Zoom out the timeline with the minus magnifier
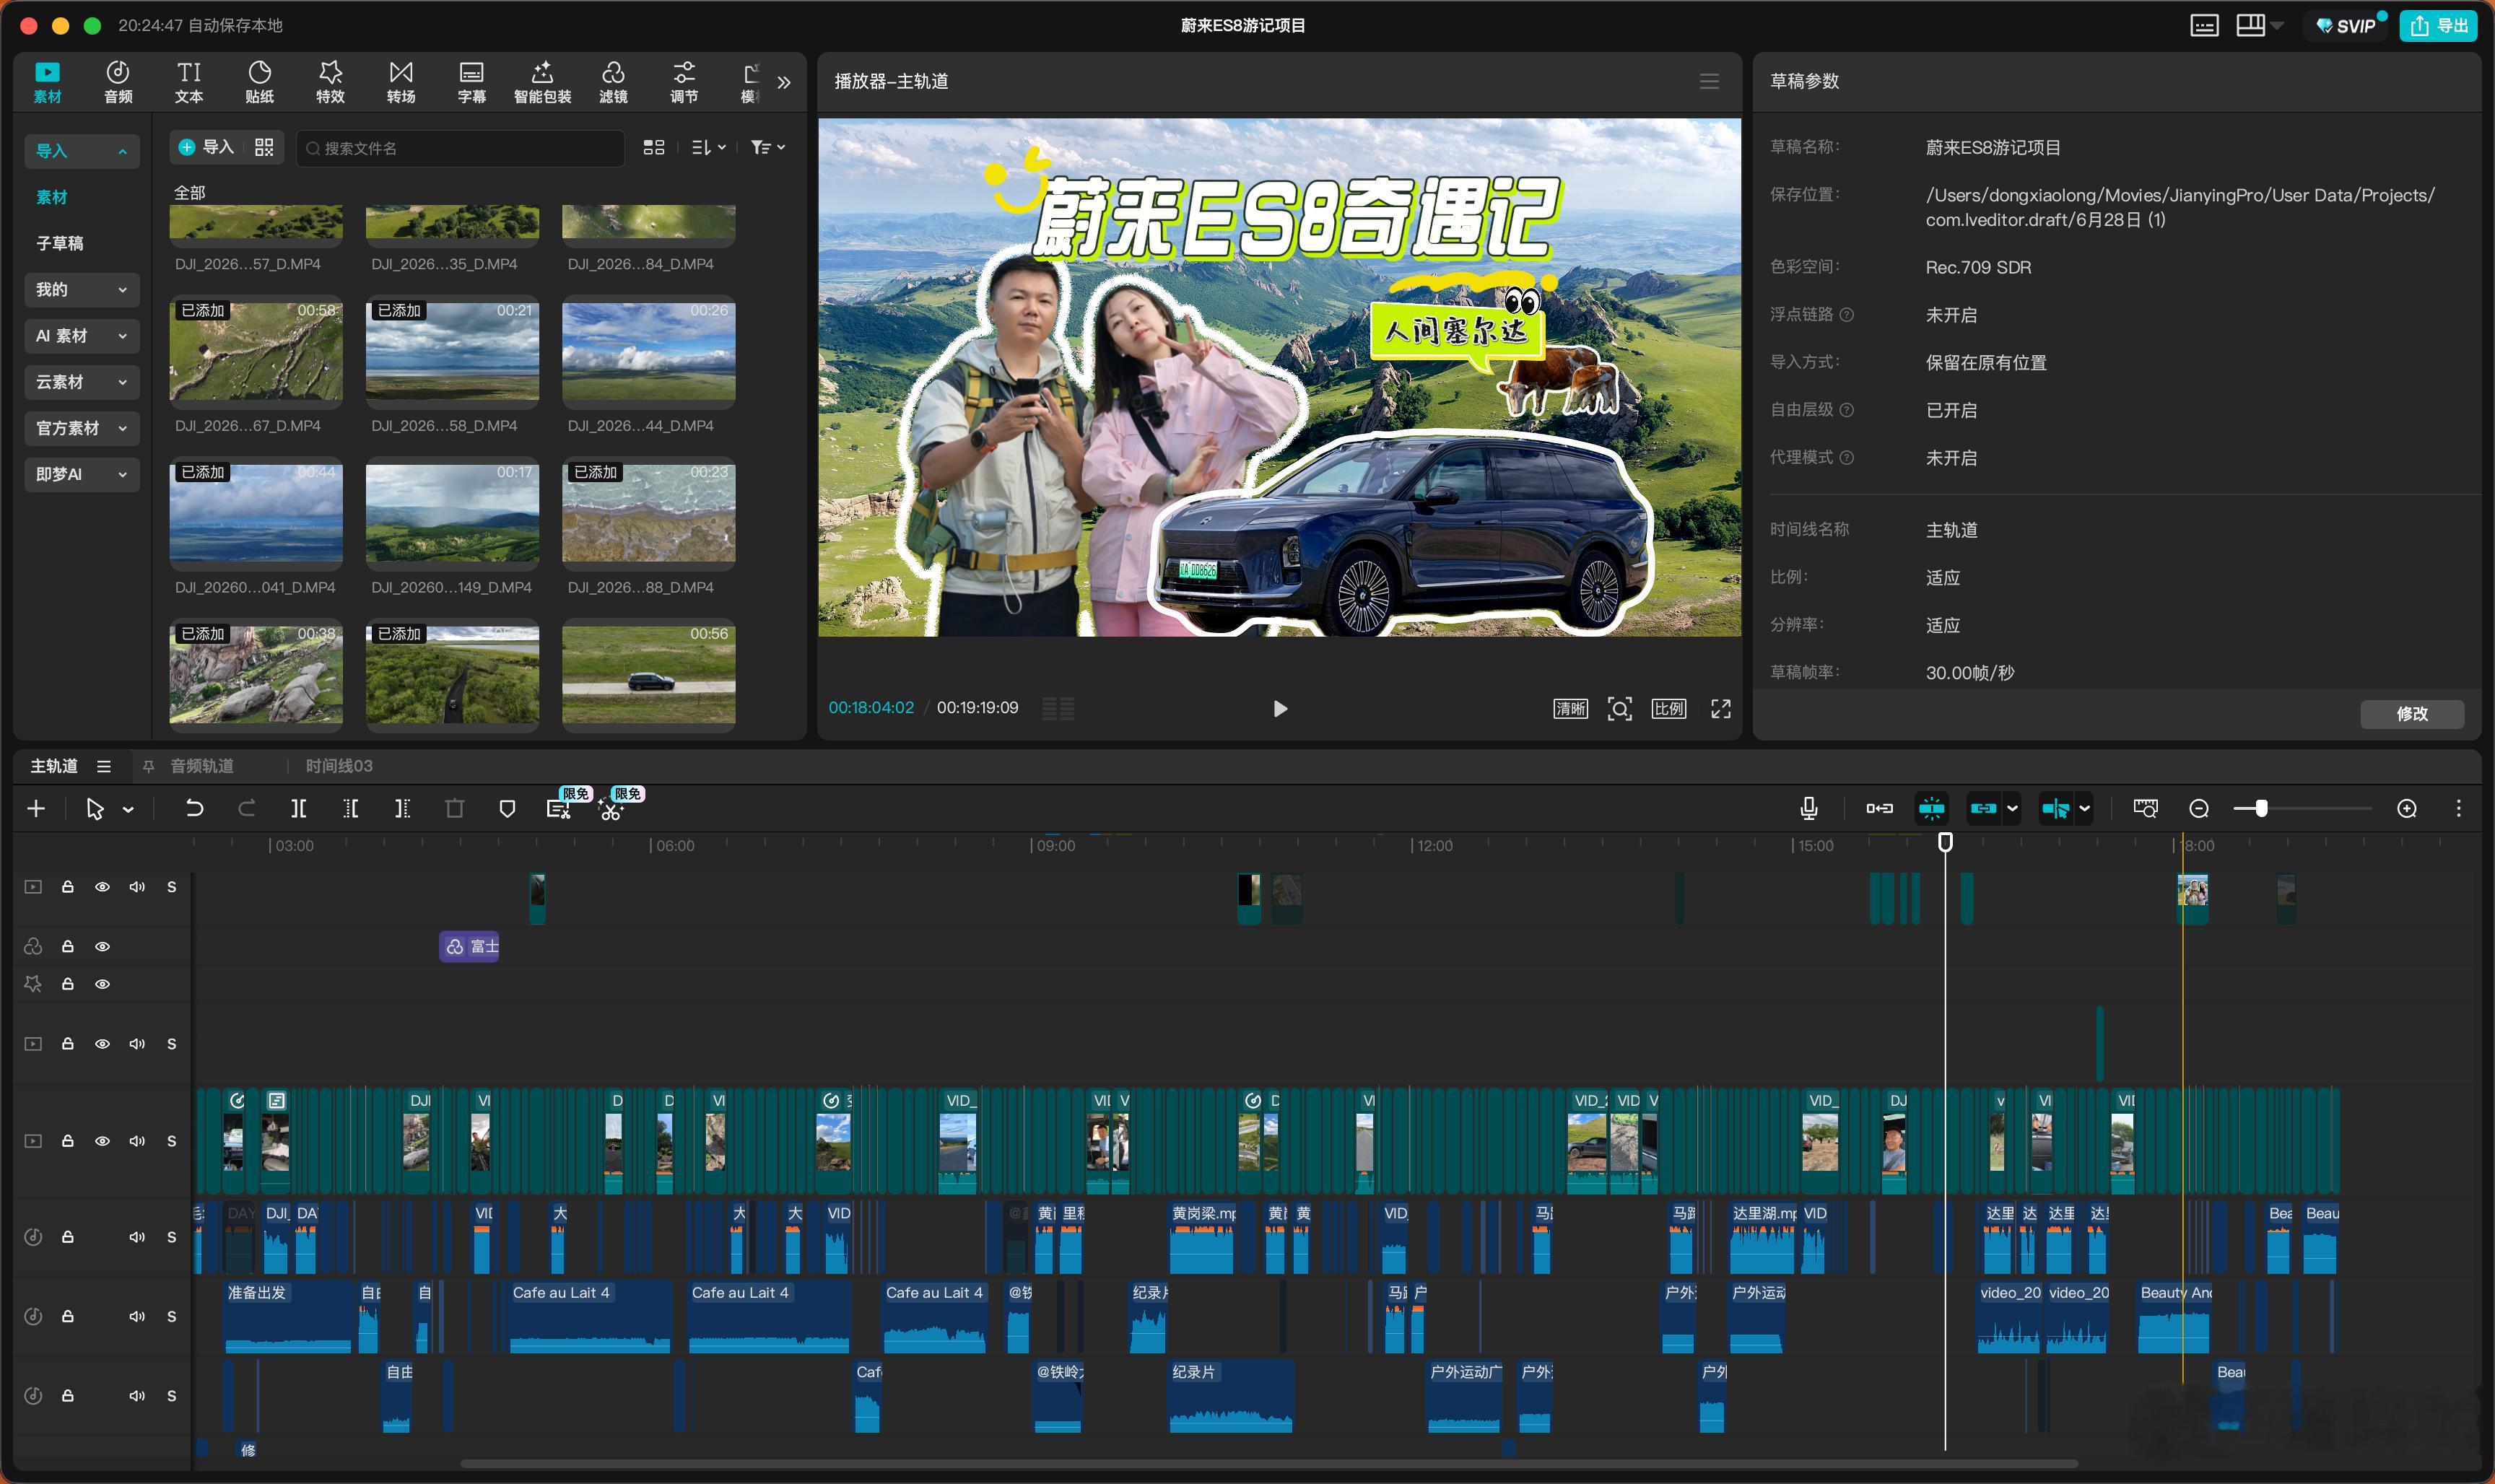The width and height of the screenshot is (2495, 1484). point(2198,808)
